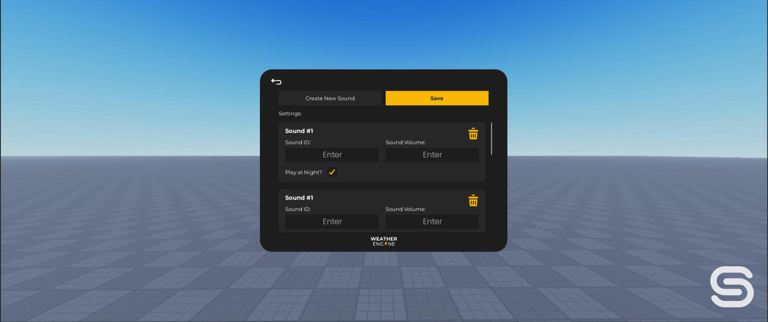Save the sound settings

click(436, 98)
